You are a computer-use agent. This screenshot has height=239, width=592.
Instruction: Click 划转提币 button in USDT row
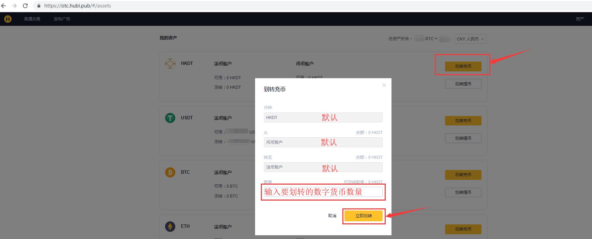[x=463, y=138]
